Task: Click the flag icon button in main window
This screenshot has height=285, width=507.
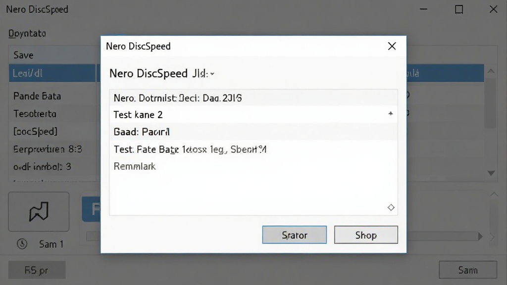Action: coord(39,212)
